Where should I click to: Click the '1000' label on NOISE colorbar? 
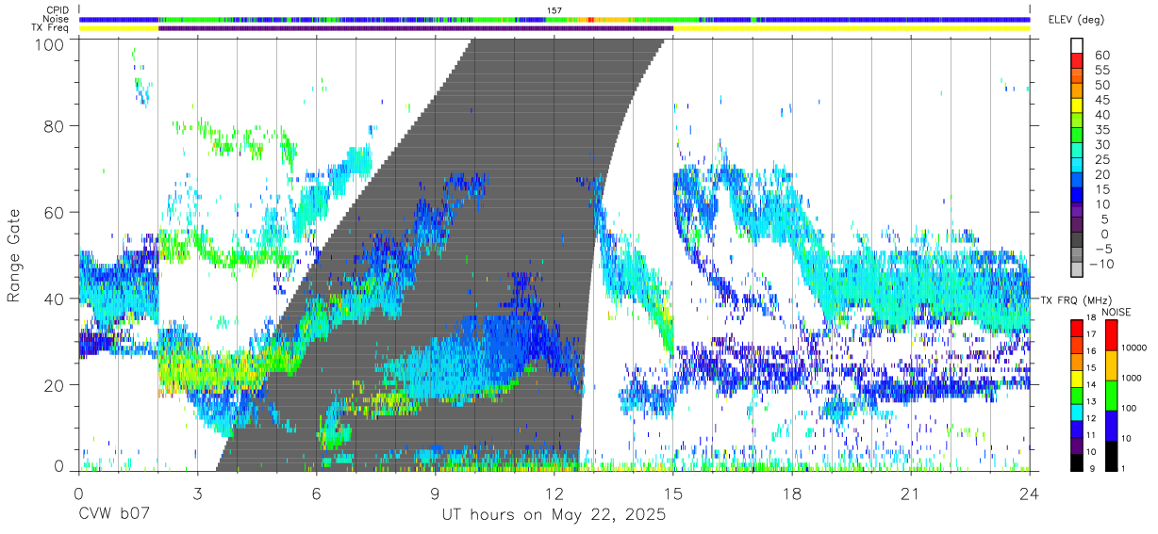pyautogui.click(x=1133, y=379)
